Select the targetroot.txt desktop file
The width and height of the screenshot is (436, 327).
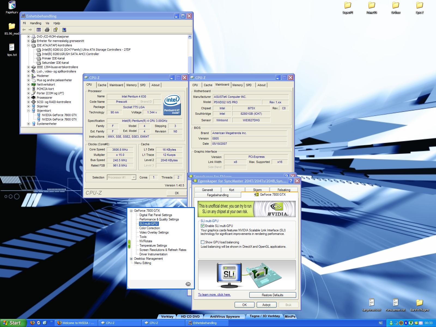[372, 305]
